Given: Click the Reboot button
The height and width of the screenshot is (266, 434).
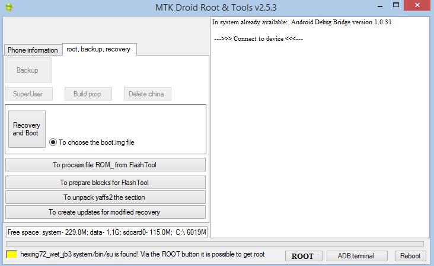Looking at the screenshot, I should click(410, 256).
